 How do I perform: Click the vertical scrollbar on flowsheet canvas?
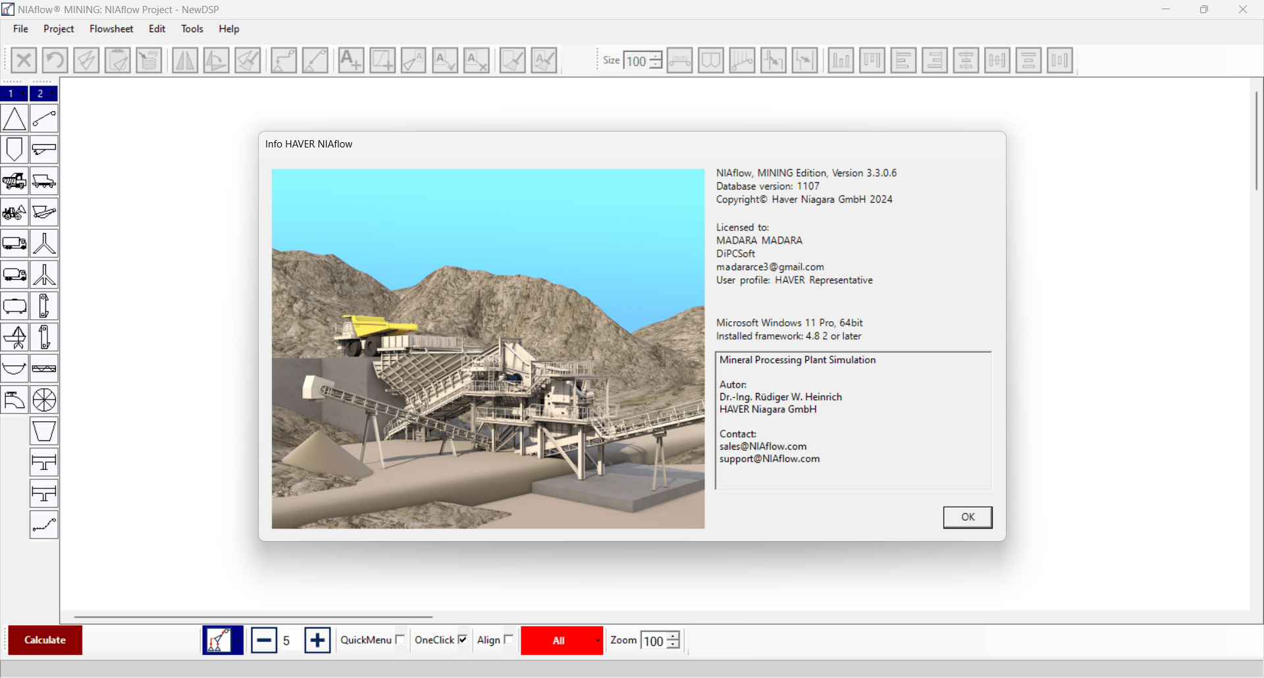click(x=1256, y=140)
